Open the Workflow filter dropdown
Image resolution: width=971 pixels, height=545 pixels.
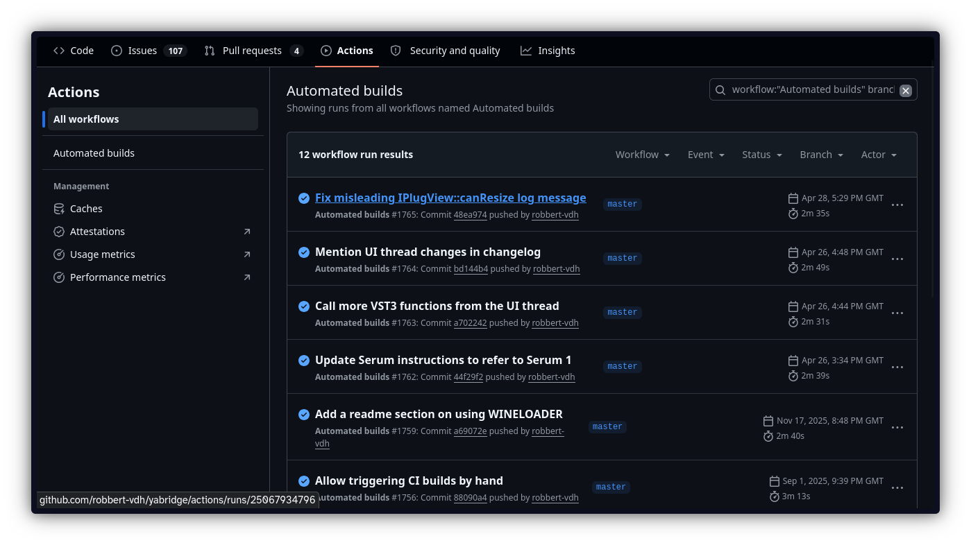(x=642, y=155)
